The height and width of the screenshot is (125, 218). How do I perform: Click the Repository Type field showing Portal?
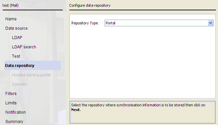pos(159,23)
